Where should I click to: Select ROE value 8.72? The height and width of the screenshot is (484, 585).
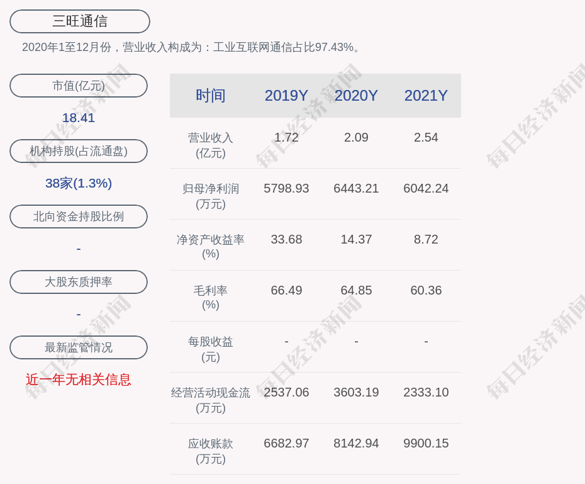click(426, 239)
